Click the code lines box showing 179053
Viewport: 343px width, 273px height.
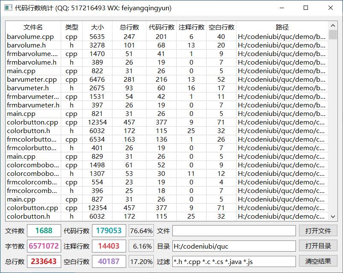[x=109, y=231]
